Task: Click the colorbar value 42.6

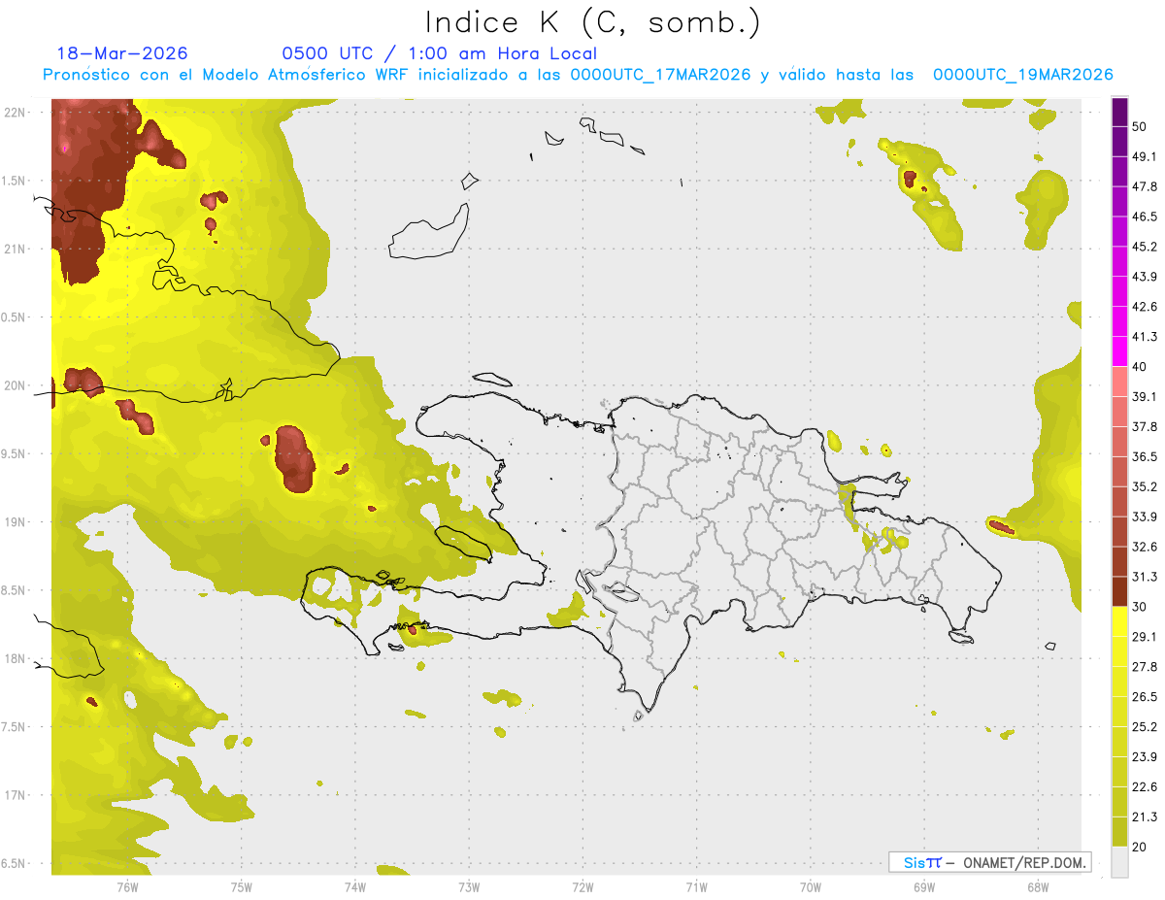Action: point(1145,307)
